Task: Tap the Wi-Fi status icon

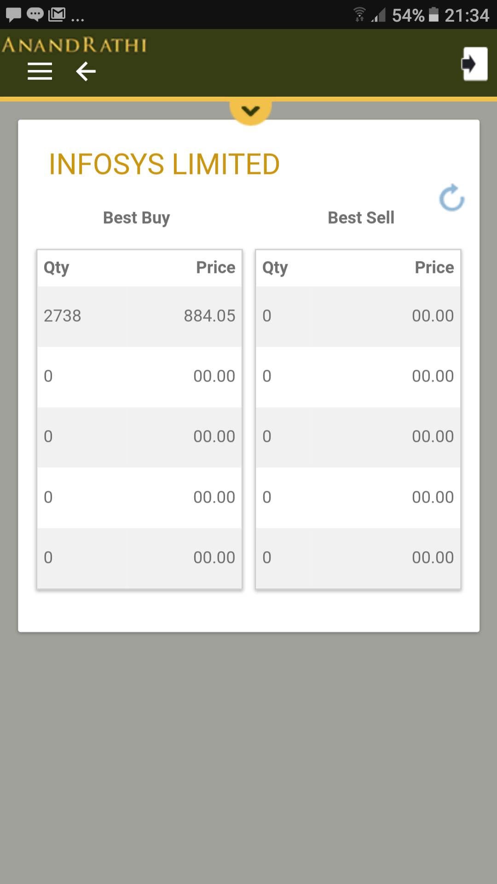Action: coord(359,15)
